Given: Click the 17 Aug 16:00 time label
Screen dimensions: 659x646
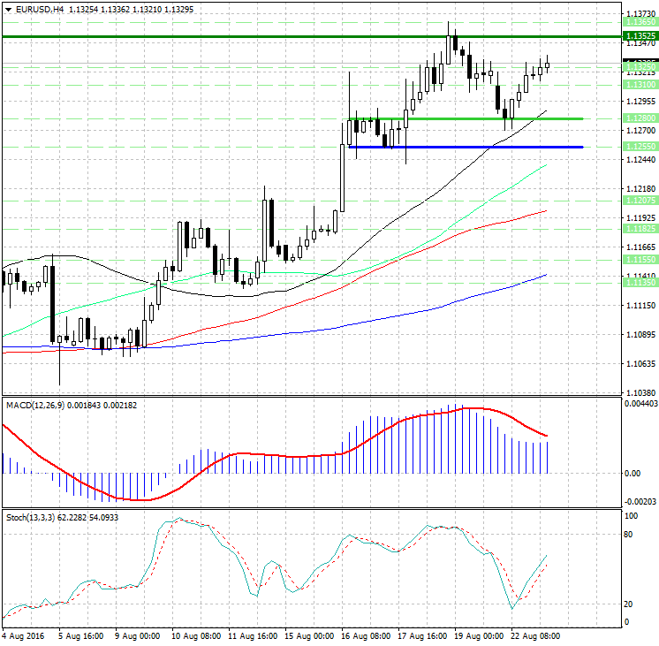Looking at the screenshot, I should [422, 636].
